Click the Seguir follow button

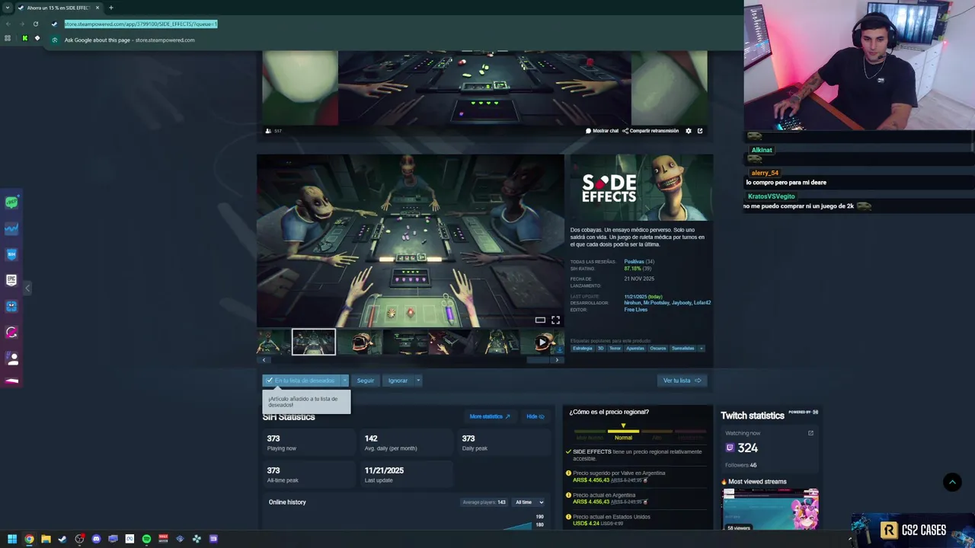pyautogui.click(x=366, y=381)
